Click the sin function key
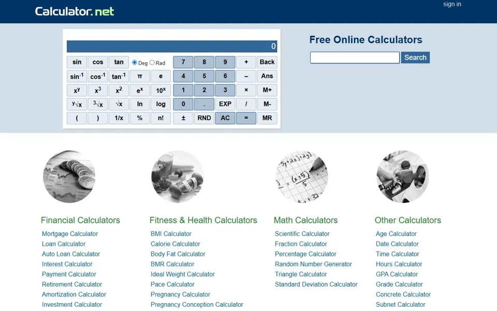The width and height of the screenshot is (497, 311). coord(77,62)
